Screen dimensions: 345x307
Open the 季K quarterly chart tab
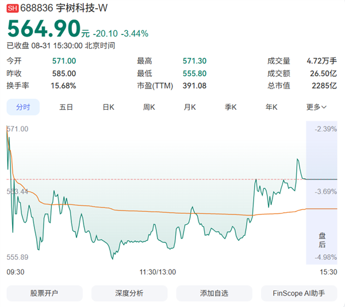(231, 107)
